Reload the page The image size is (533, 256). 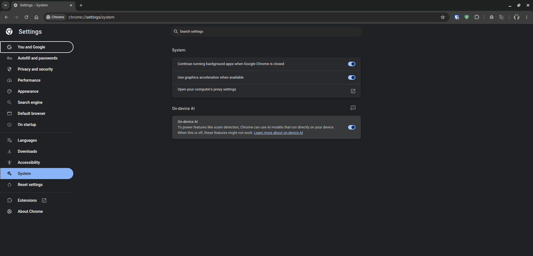pyautogui.click(x=26, y=17)
